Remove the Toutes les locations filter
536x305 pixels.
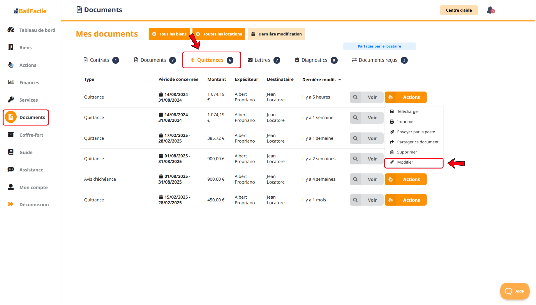click(198, 34)
